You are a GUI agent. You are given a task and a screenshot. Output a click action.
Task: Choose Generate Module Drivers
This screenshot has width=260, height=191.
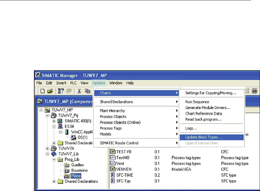[212, 108]
